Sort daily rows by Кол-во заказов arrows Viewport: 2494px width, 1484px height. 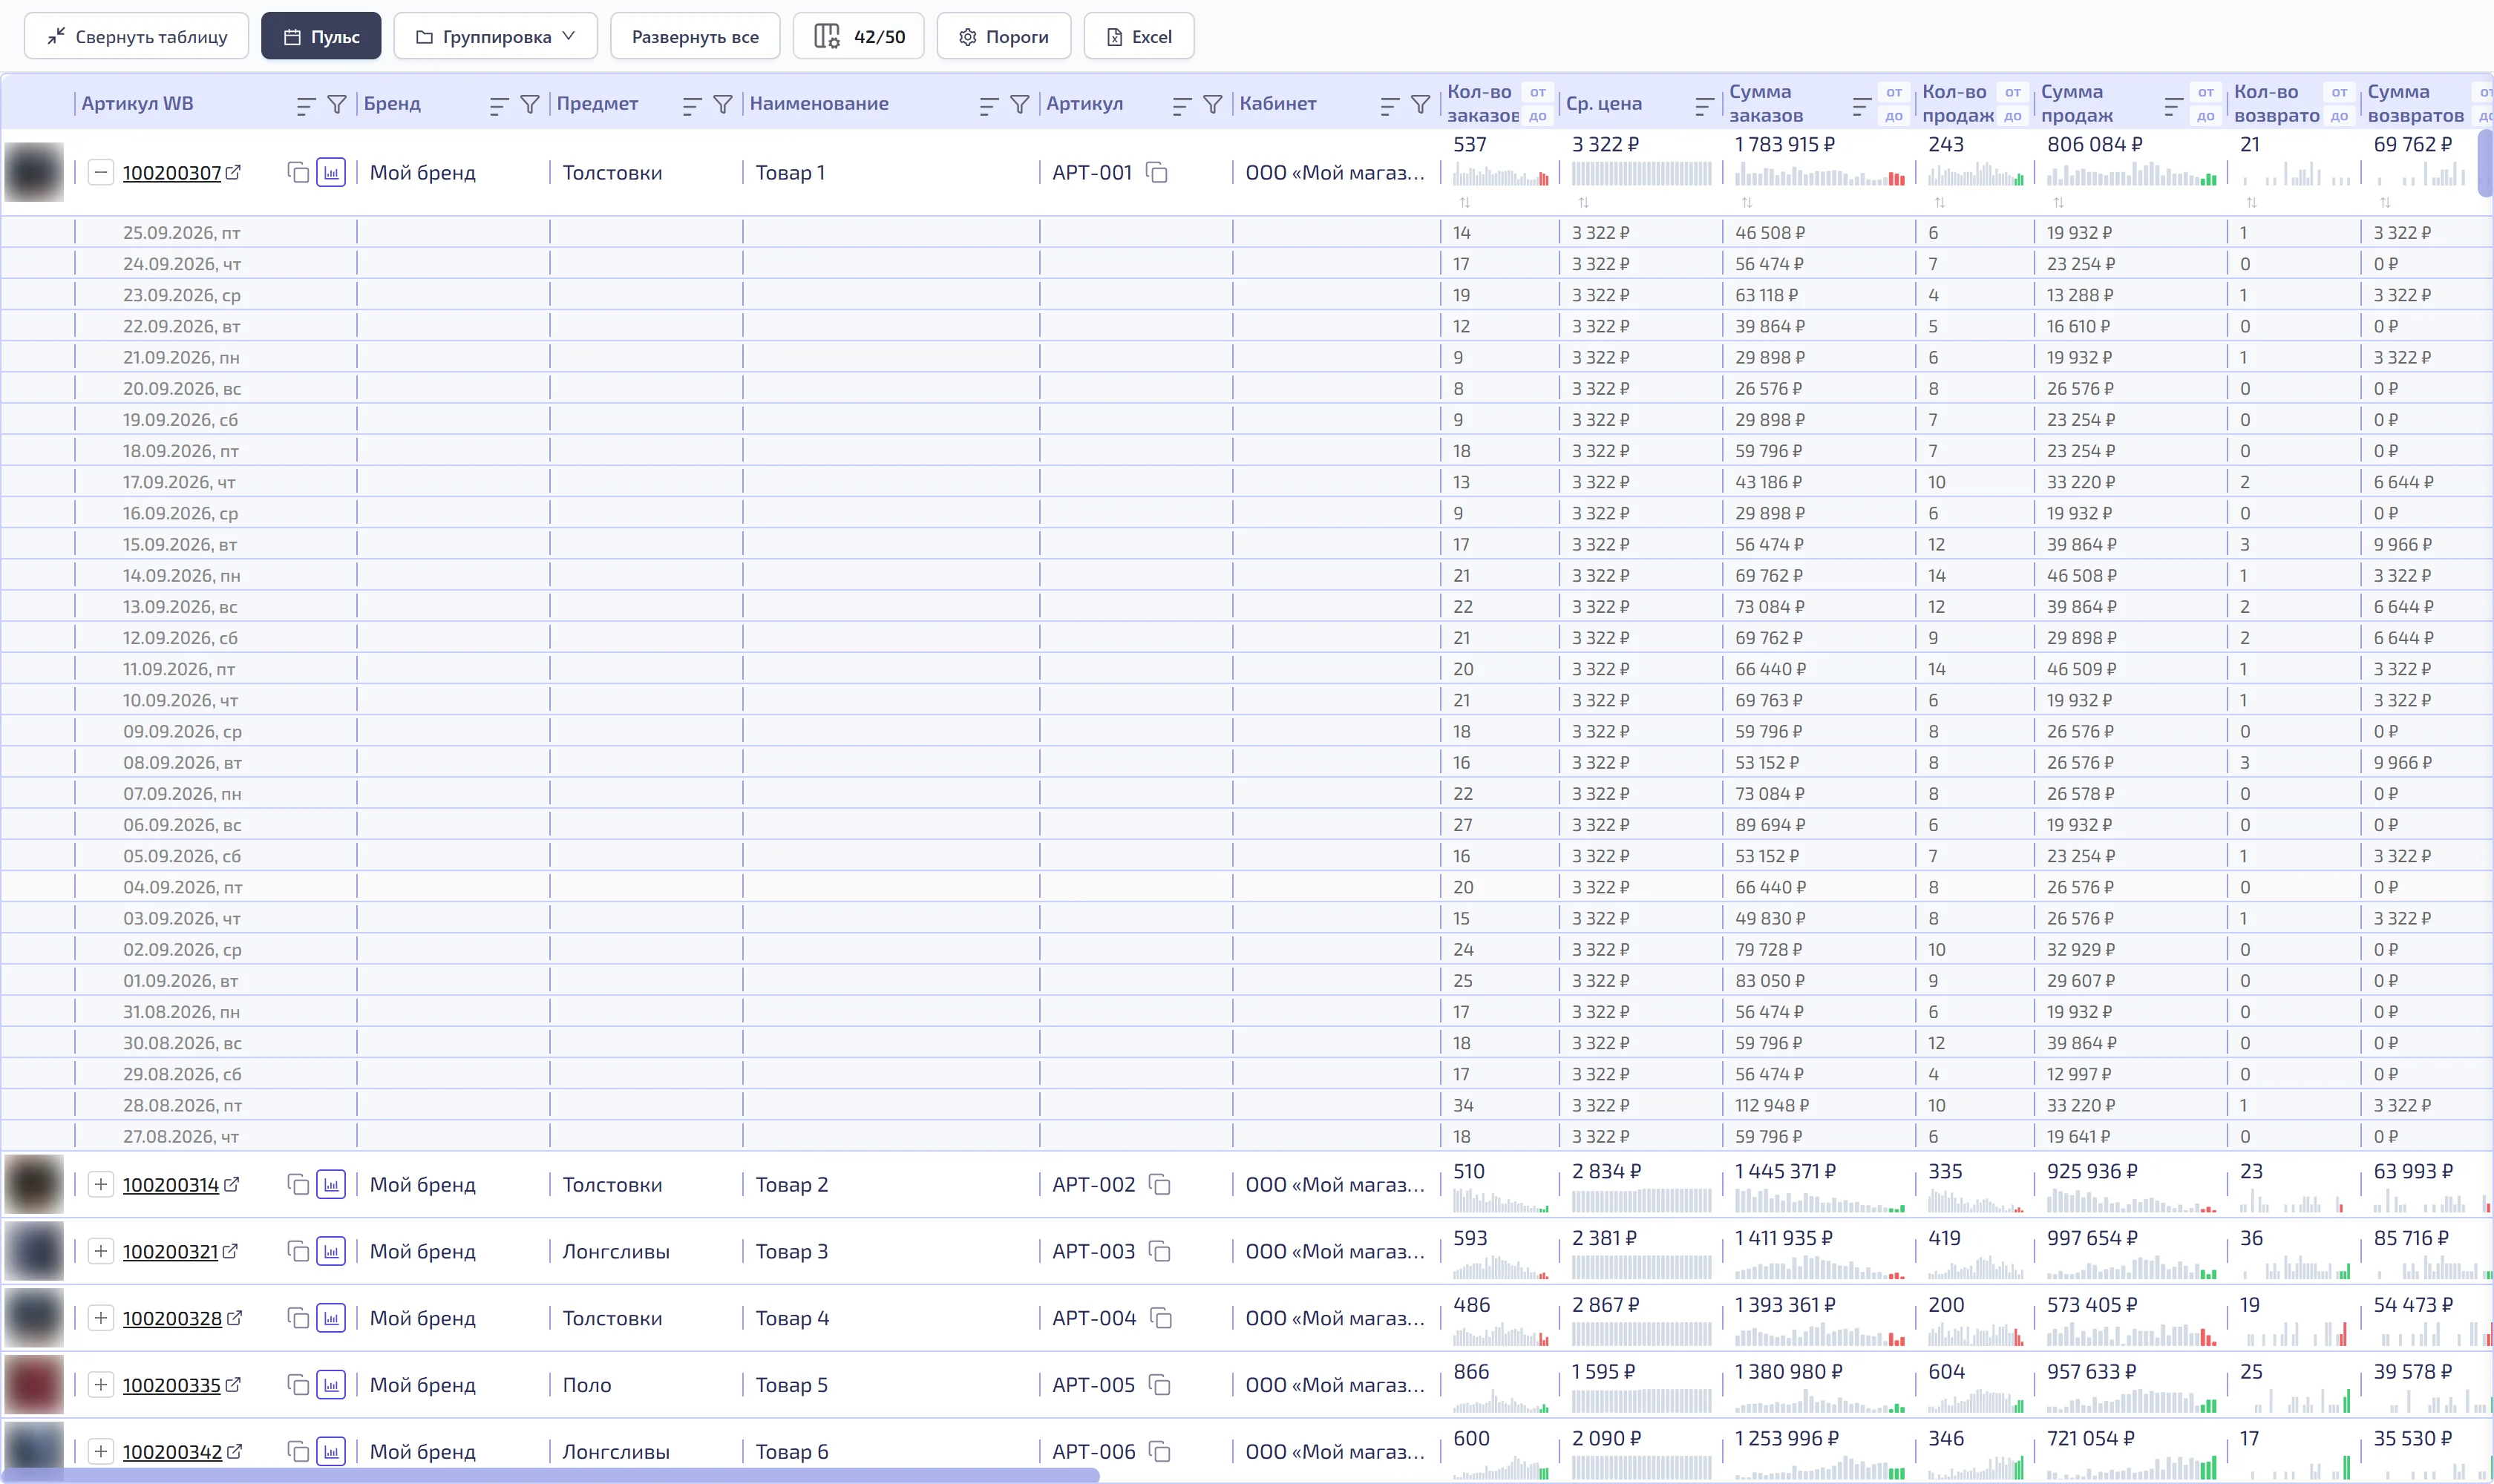[x=1464, y=203]
